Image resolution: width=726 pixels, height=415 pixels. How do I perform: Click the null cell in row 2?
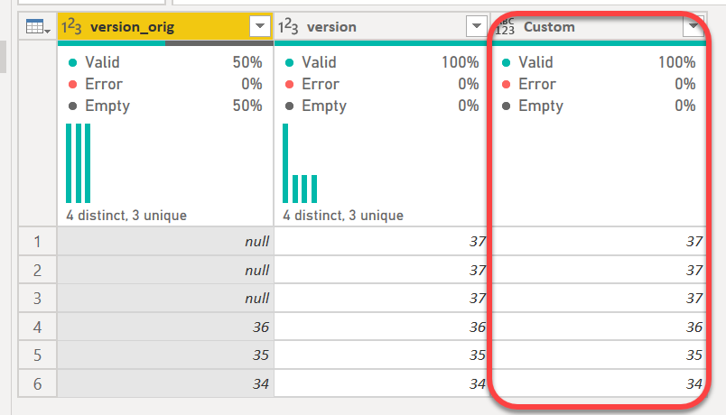[165, 270]
